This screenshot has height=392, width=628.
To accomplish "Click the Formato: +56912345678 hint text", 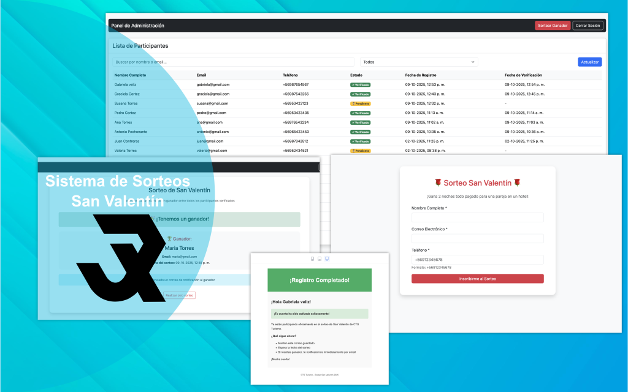I will [431, 268].
